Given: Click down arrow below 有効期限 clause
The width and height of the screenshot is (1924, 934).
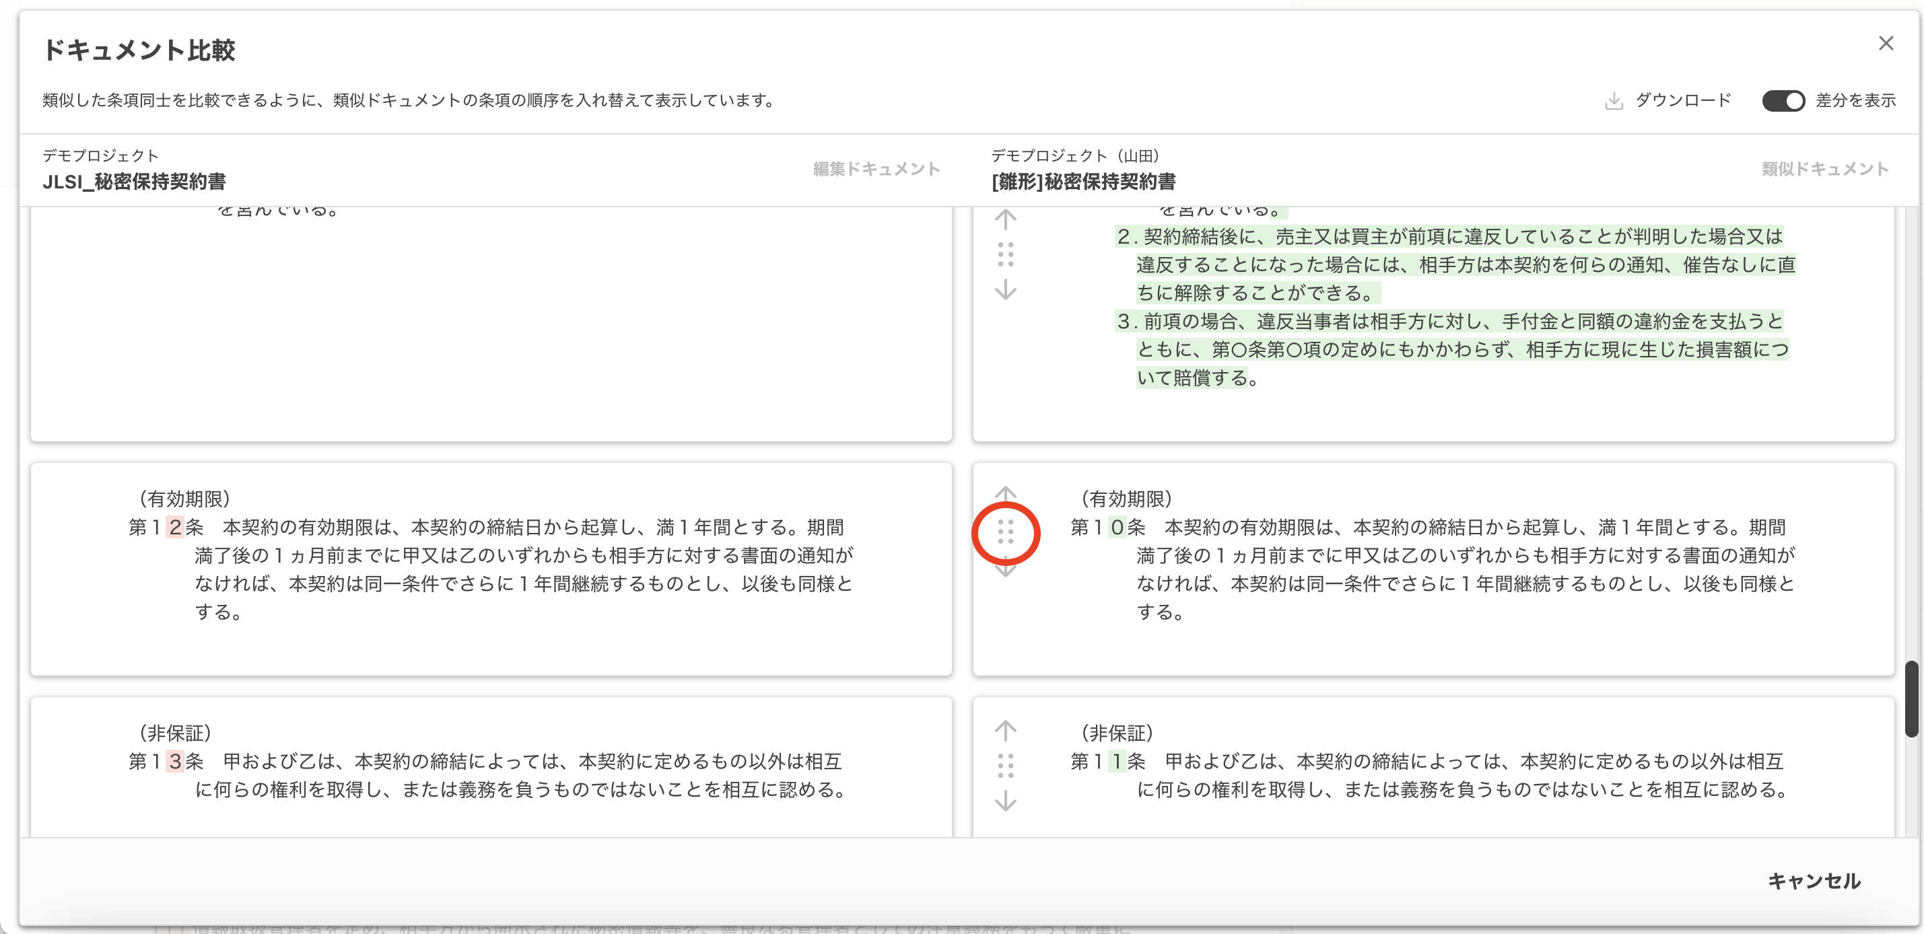Looking at the screenshot, I should (x=1005, y=570).
